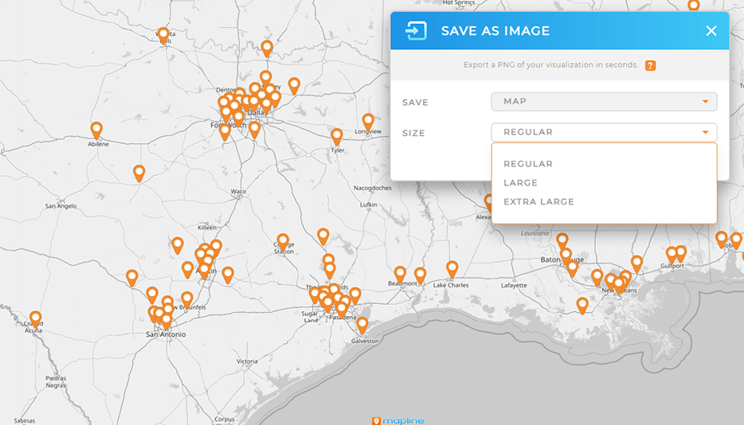This screenshot has width=744, height=425.
Task: Select the isolated pin south of New Orleans
Action: [582, 306]
